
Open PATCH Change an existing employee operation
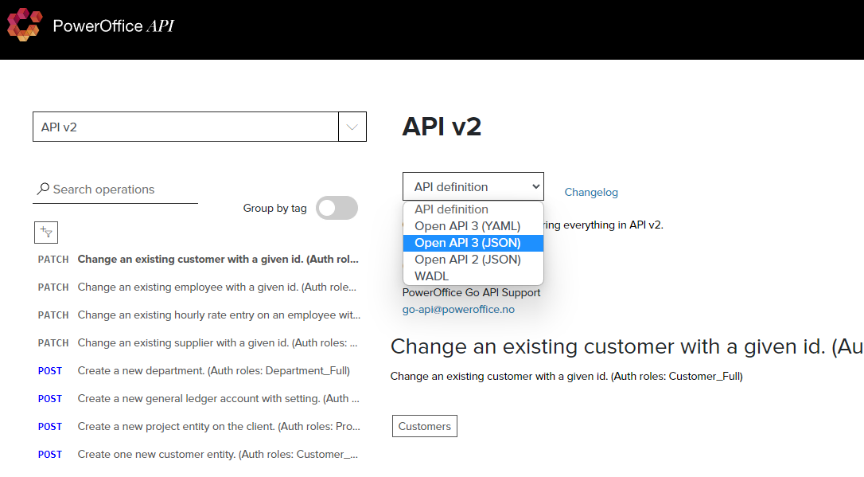pos(216,287)
